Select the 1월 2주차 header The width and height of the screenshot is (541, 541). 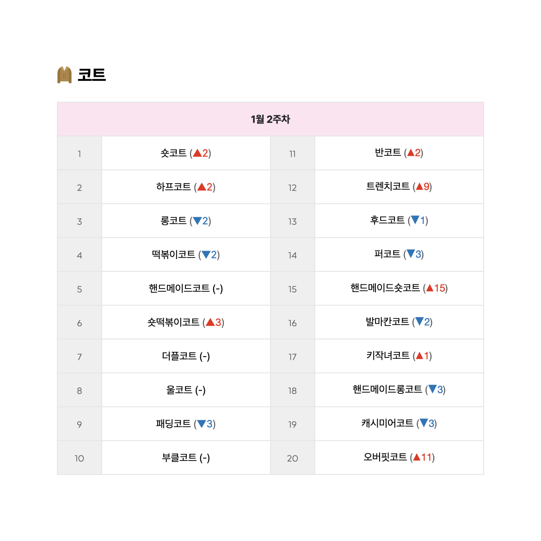pyautogui.click(x=270, y=119)
